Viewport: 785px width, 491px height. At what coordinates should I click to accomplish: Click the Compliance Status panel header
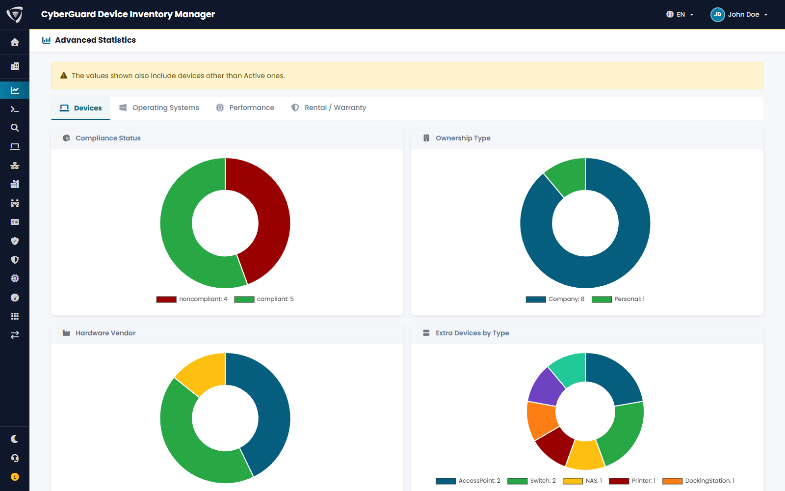tap(227, 138)
